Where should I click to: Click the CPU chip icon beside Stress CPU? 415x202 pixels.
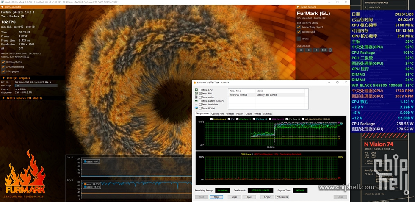[196, 90]
